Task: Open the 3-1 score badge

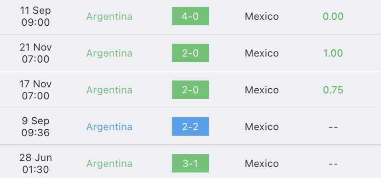Action: (x=190, y=163)
